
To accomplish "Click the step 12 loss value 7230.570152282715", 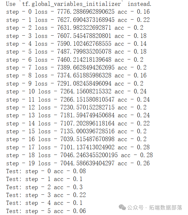I will (87, 107).
